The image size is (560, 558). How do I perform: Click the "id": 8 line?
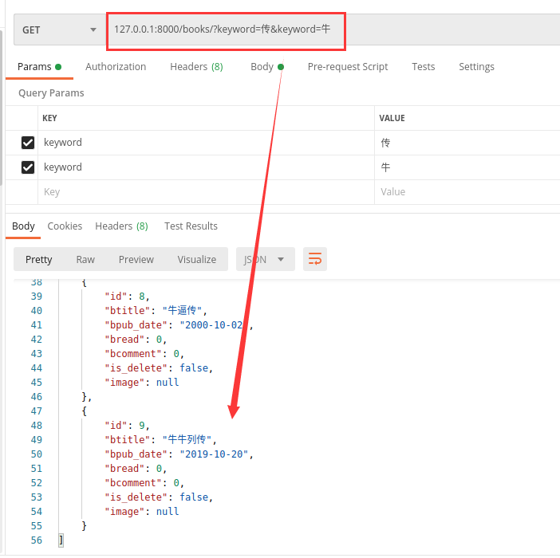click(x=127, y=297)
